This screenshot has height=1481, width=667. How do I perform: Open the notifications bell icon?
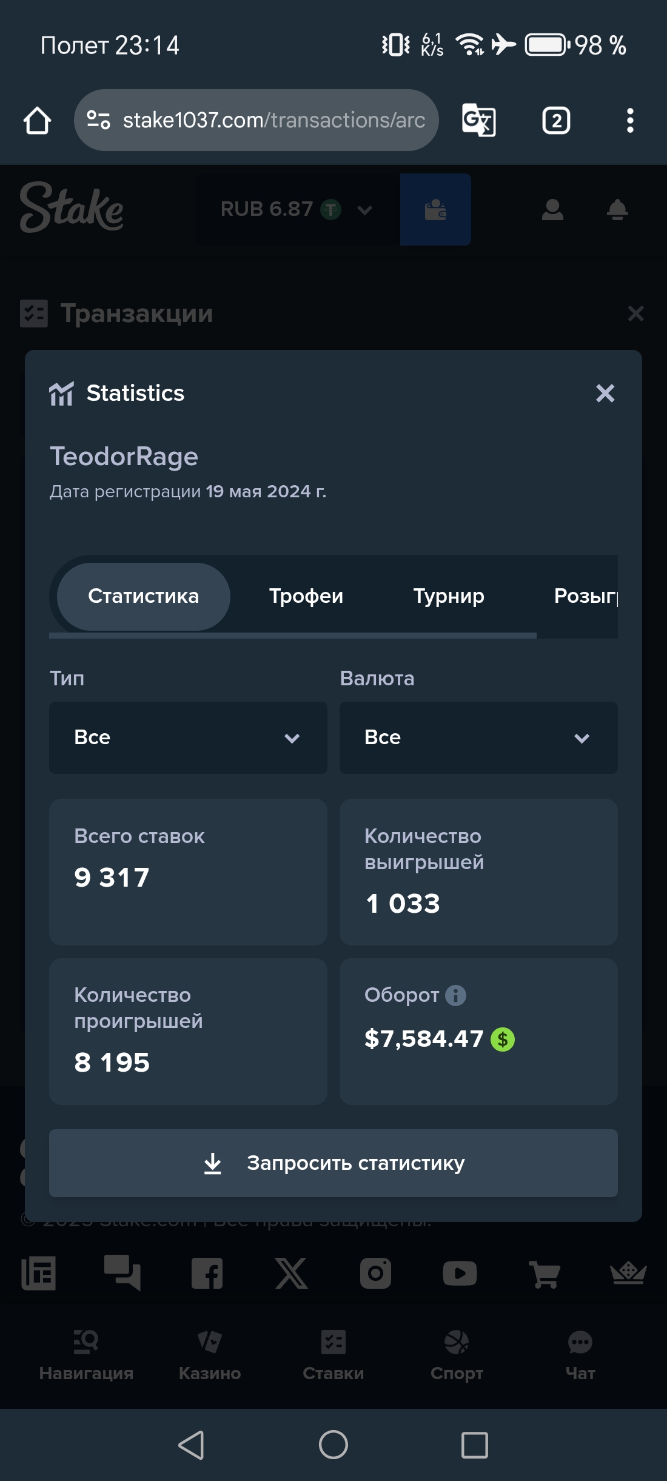click(x=617, y=210)
